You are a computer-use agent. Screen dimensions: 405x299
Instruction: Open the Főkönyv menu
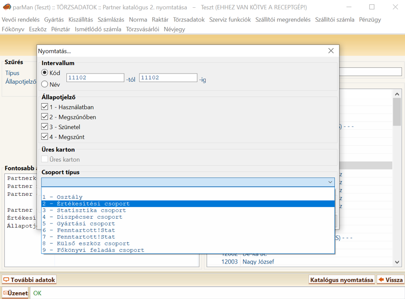pyautogui.click(x=13, y=29)
